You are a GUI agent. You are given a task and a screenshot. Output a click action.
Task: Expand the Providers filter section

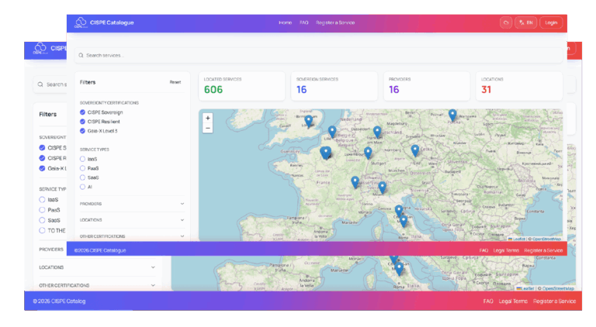132,204
